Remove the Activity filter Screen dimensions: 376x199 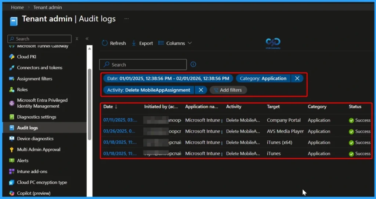201,90
